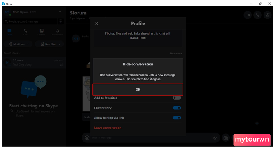The height and width of the screenshot is (149, 273).
Task: Click the XH sender avatar in chat
Action: click(x=76, y=39)
